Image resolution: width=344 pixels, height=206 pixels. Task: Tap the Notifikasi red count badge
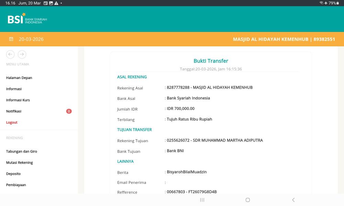point(69,111)
